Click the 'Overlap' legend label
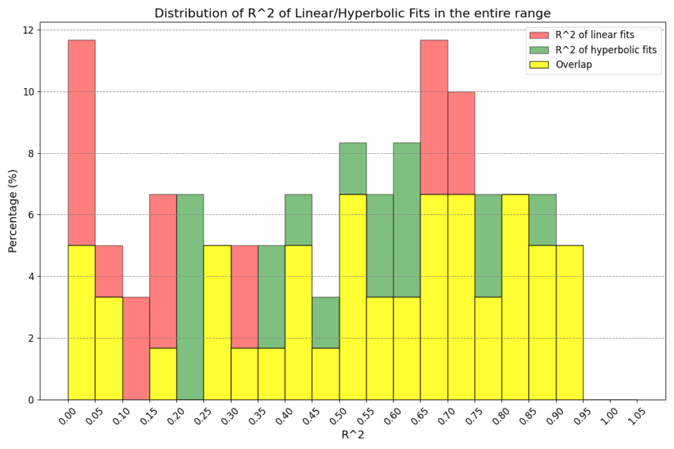The height and width of the screenshot is (449, 674). pyautogui.click(x=574, y=65)
